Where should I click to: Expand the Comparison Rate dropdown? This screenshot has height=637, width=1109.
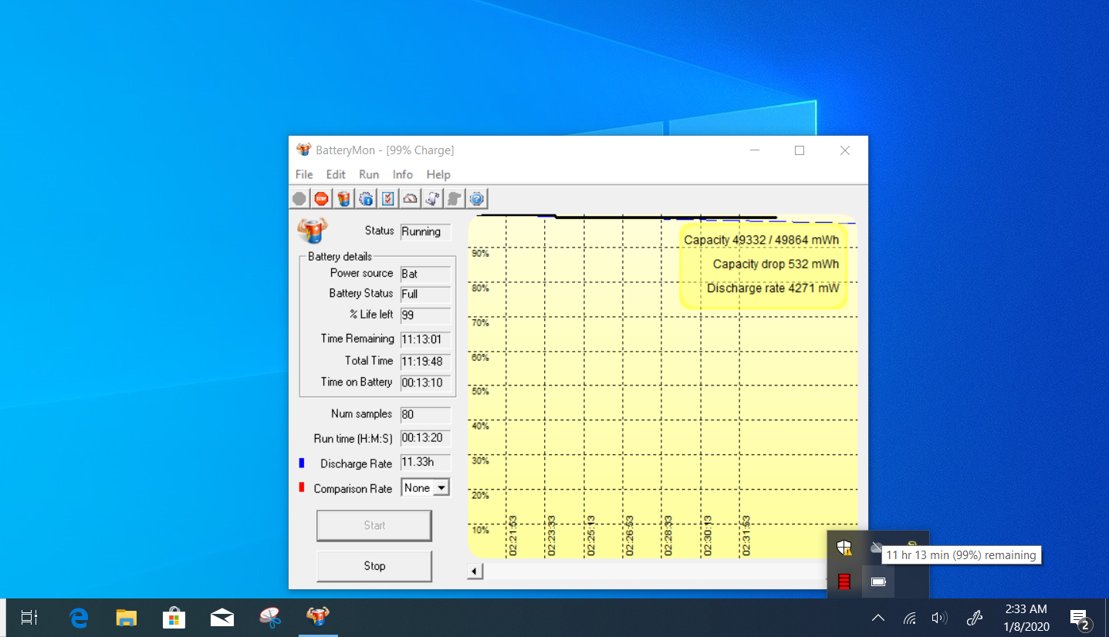point(441,488)
